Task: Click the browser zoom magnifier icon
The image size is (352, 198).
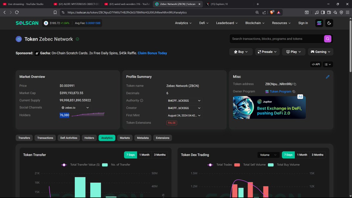Action: [x=257, y=12]
